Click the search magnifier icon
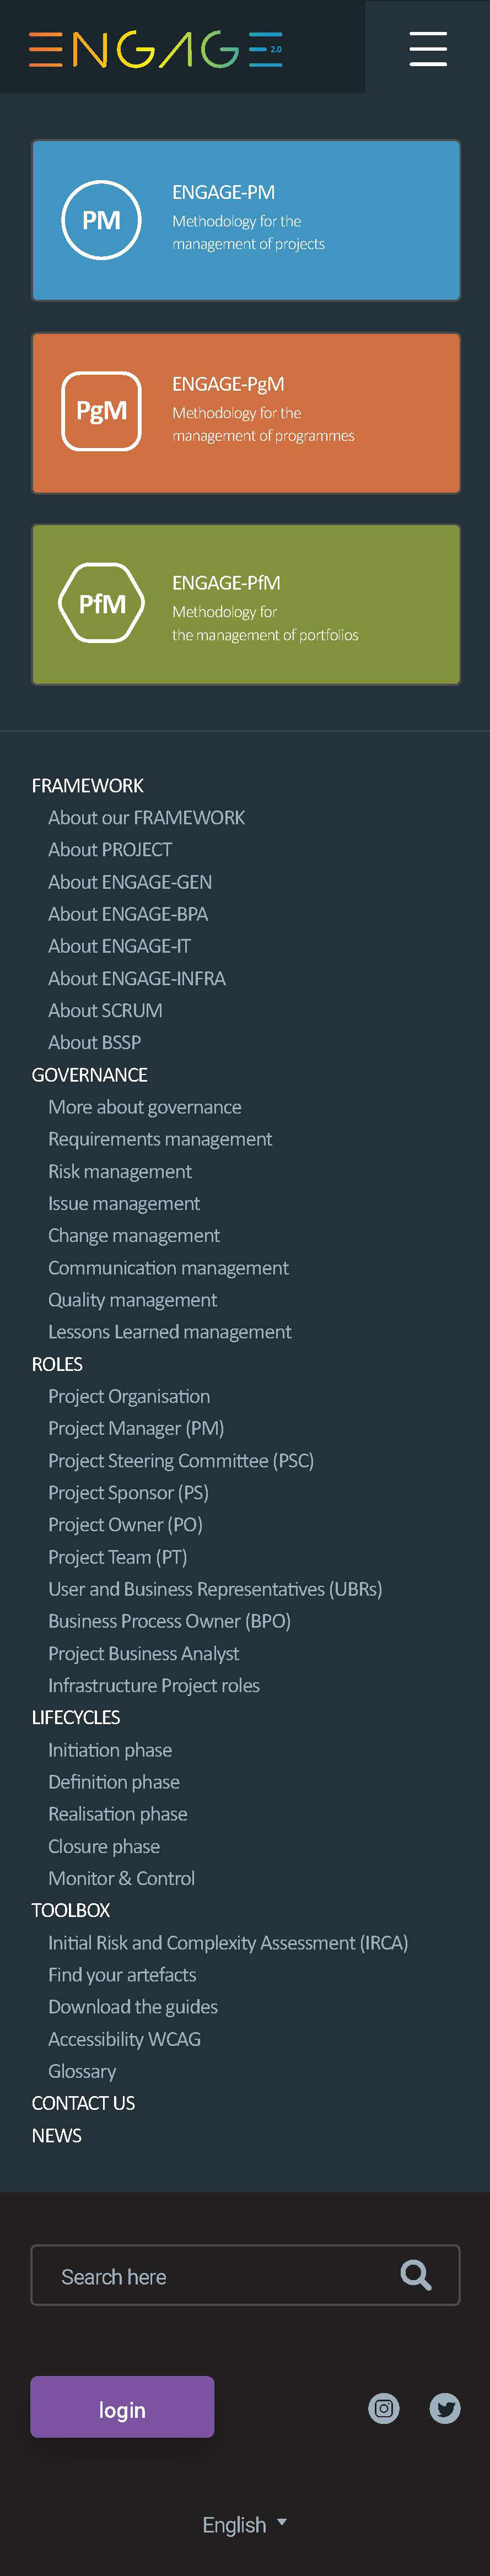 tap(415, 2275)
